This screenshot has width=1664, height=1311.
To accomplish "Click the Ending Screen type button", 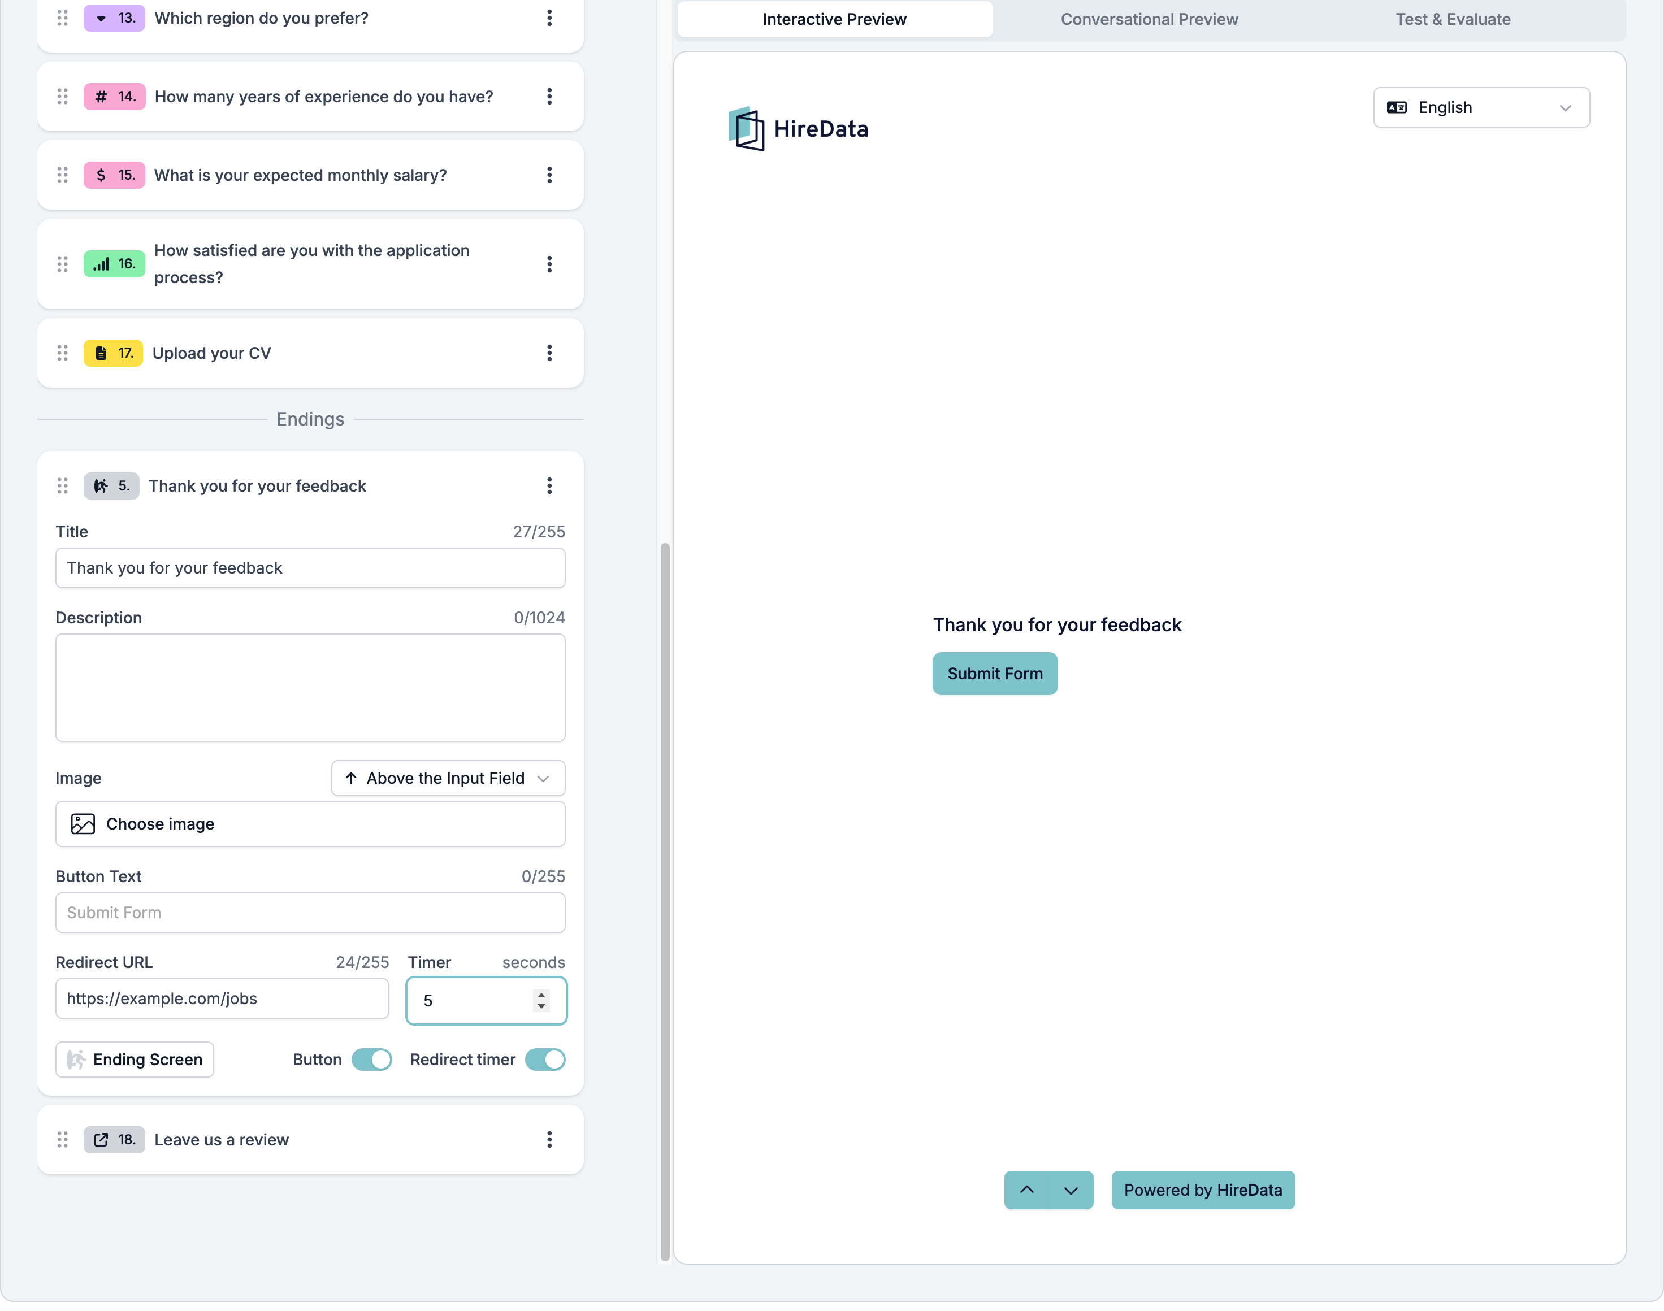I will point(135,1060).
